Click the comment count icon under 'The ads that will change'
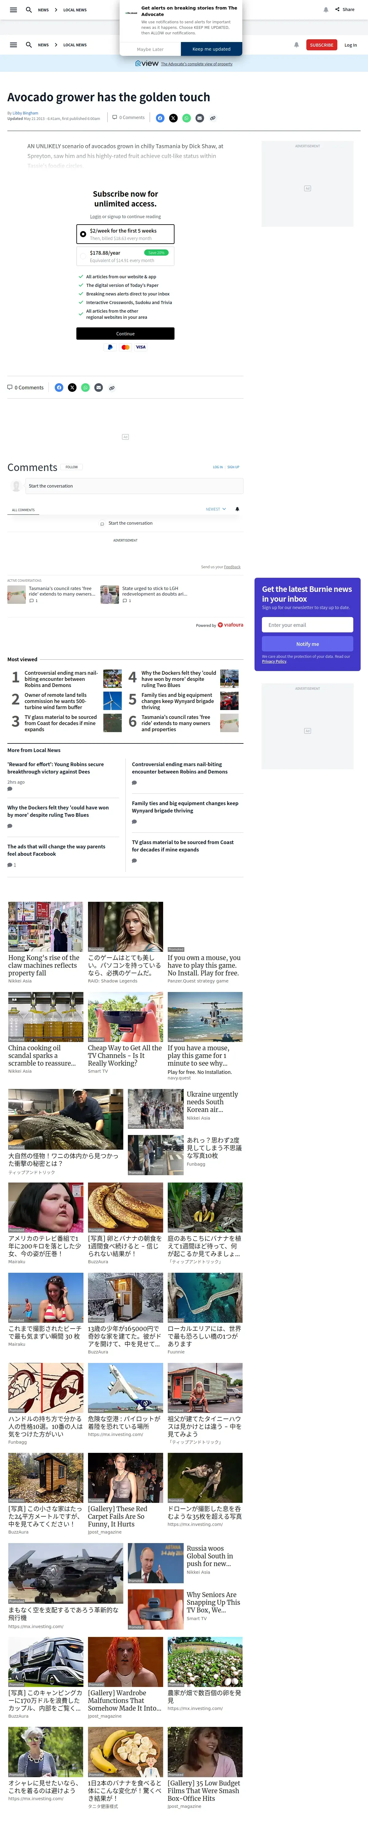 tap(10, 865)
